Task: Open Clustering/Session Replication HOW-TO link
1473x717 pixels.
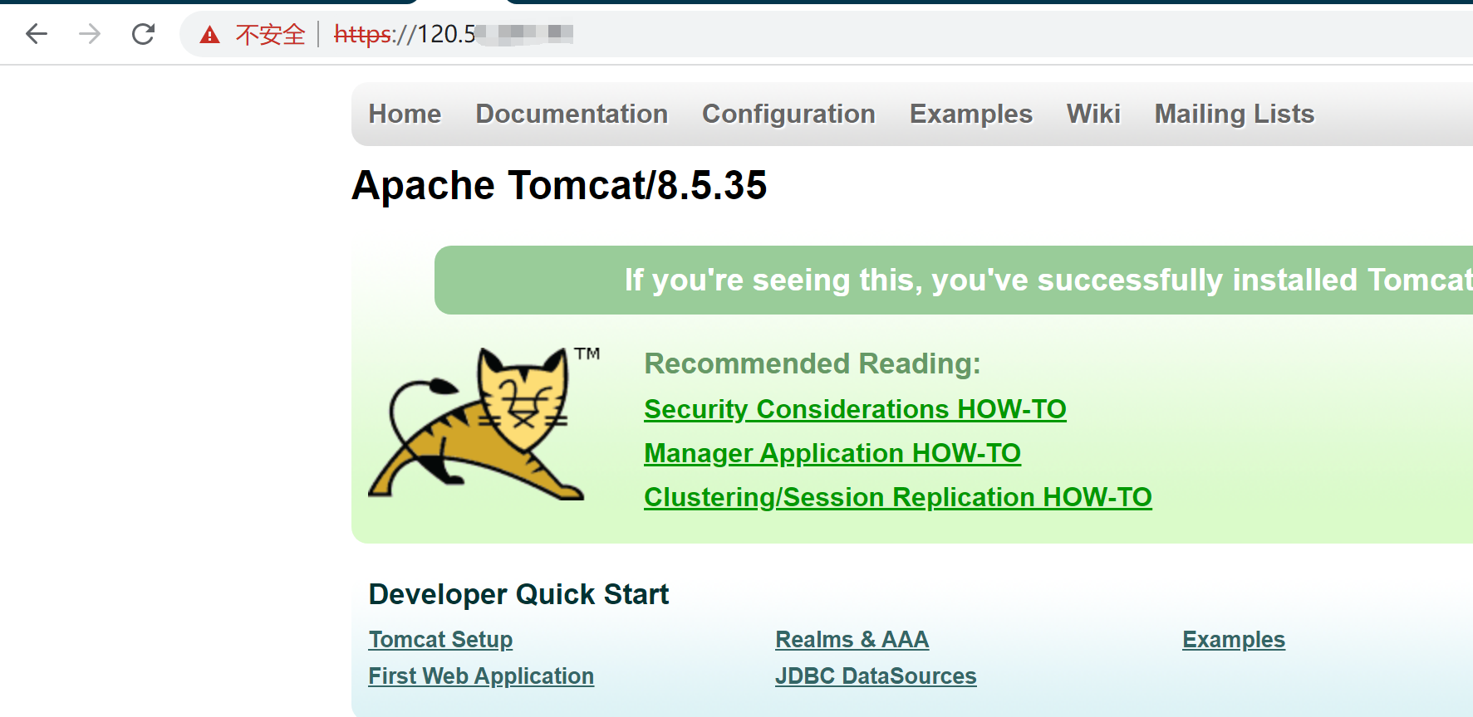Action: (898, 497)
